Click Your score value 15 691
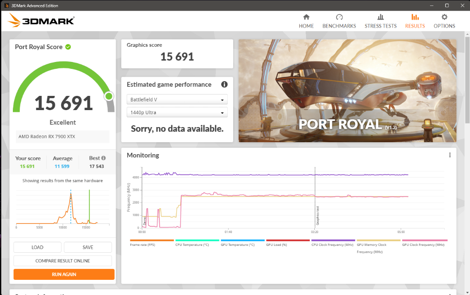 click(27, 166)
